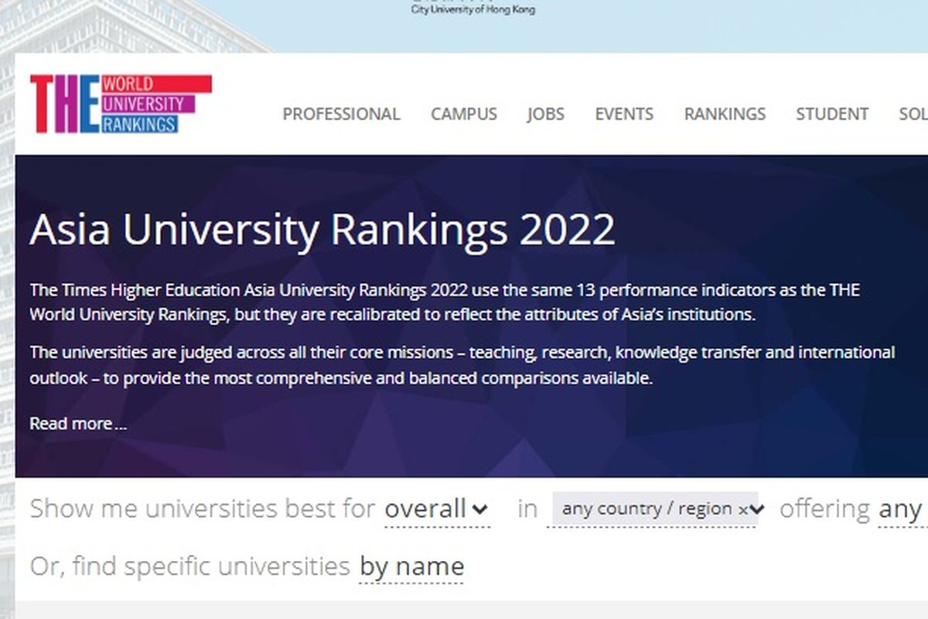Screen dimensions: 928x619
Task: Open the PROFESSIONAL menu
Action: [x=341, y=115]
